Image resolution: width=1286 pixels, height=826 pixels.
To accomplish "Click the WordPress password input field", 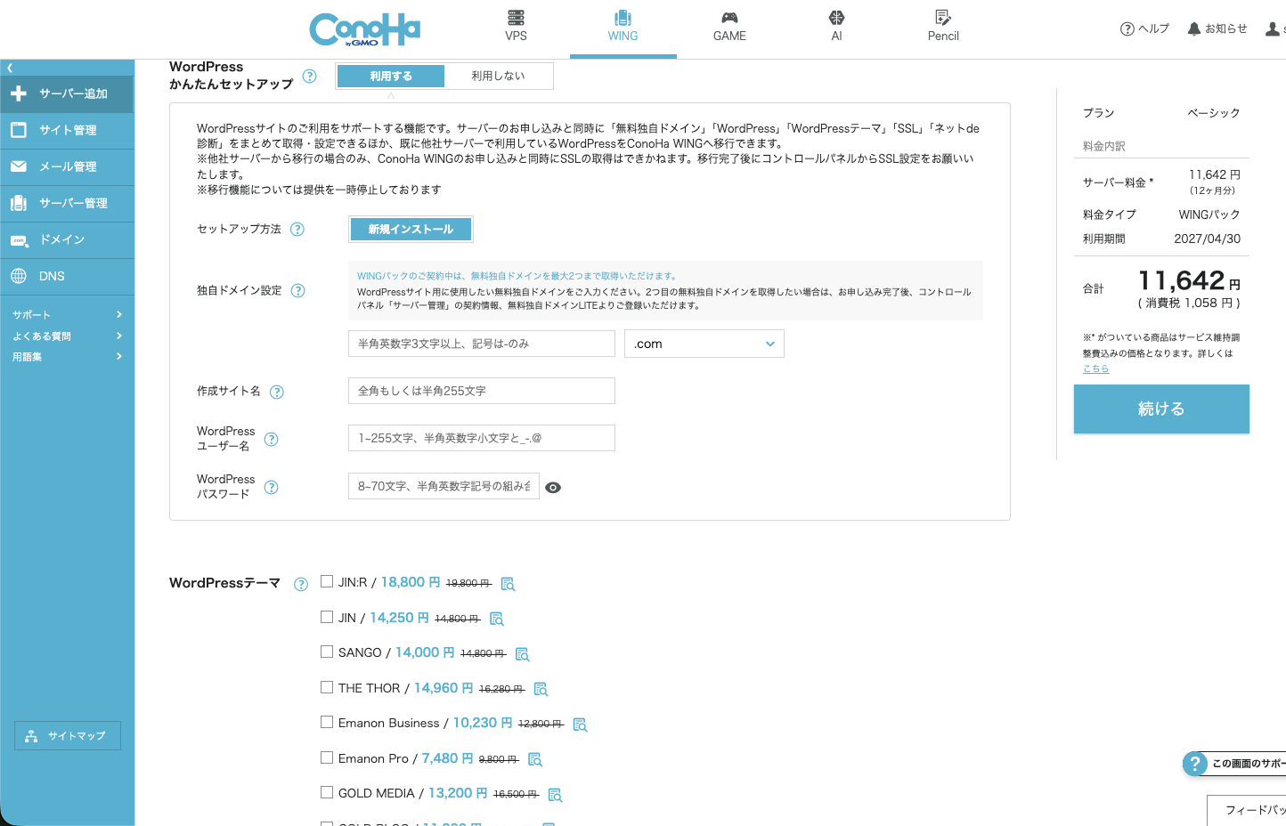I will 444,486.
